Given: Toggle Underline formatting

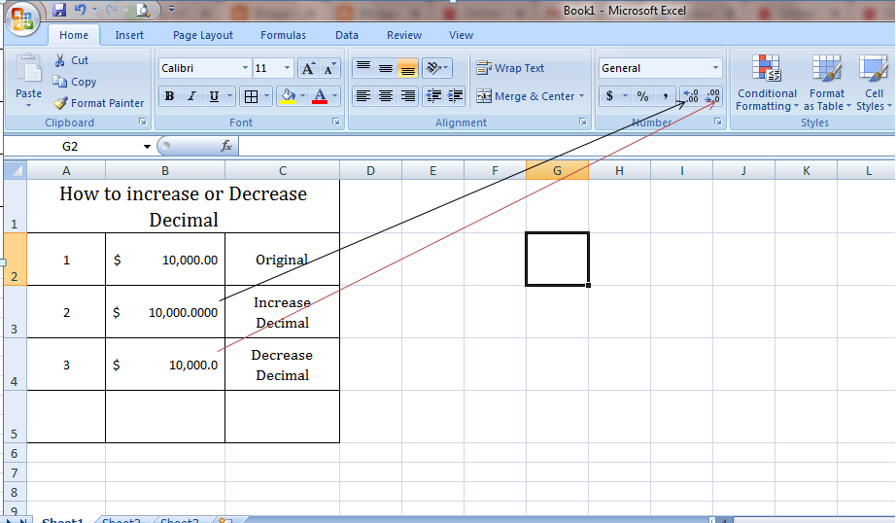Looking at the screenshot, I should pos(215,96).
